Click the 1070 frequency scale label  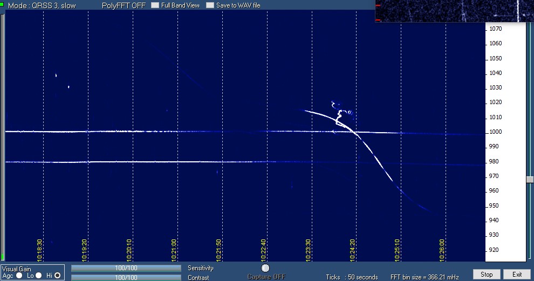pos(496,29)
